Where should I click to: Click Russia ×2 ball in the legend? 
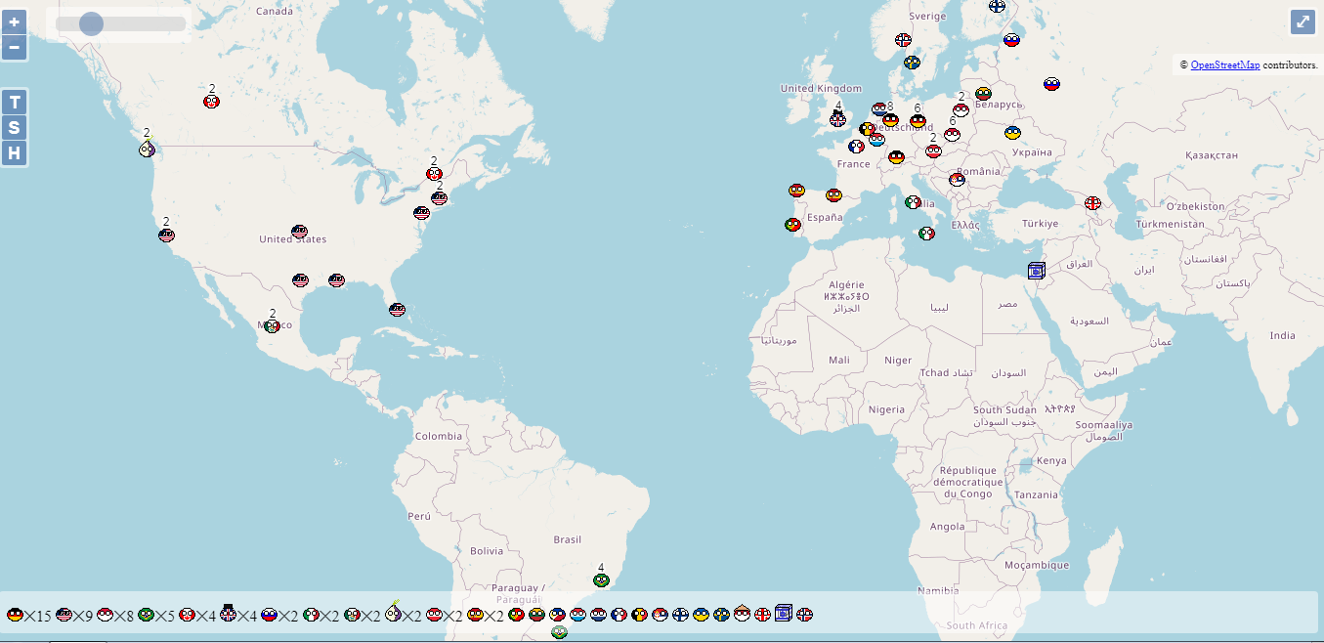(x=270, y=615)
